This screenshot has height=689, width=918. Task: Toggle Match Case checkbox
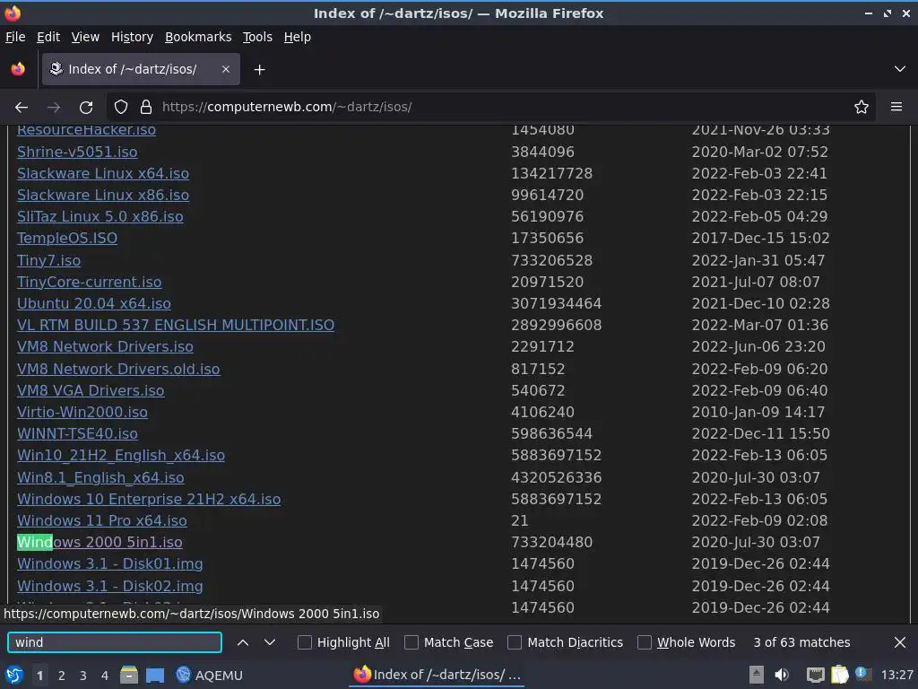pyautogui.click(x=411, y=642)
